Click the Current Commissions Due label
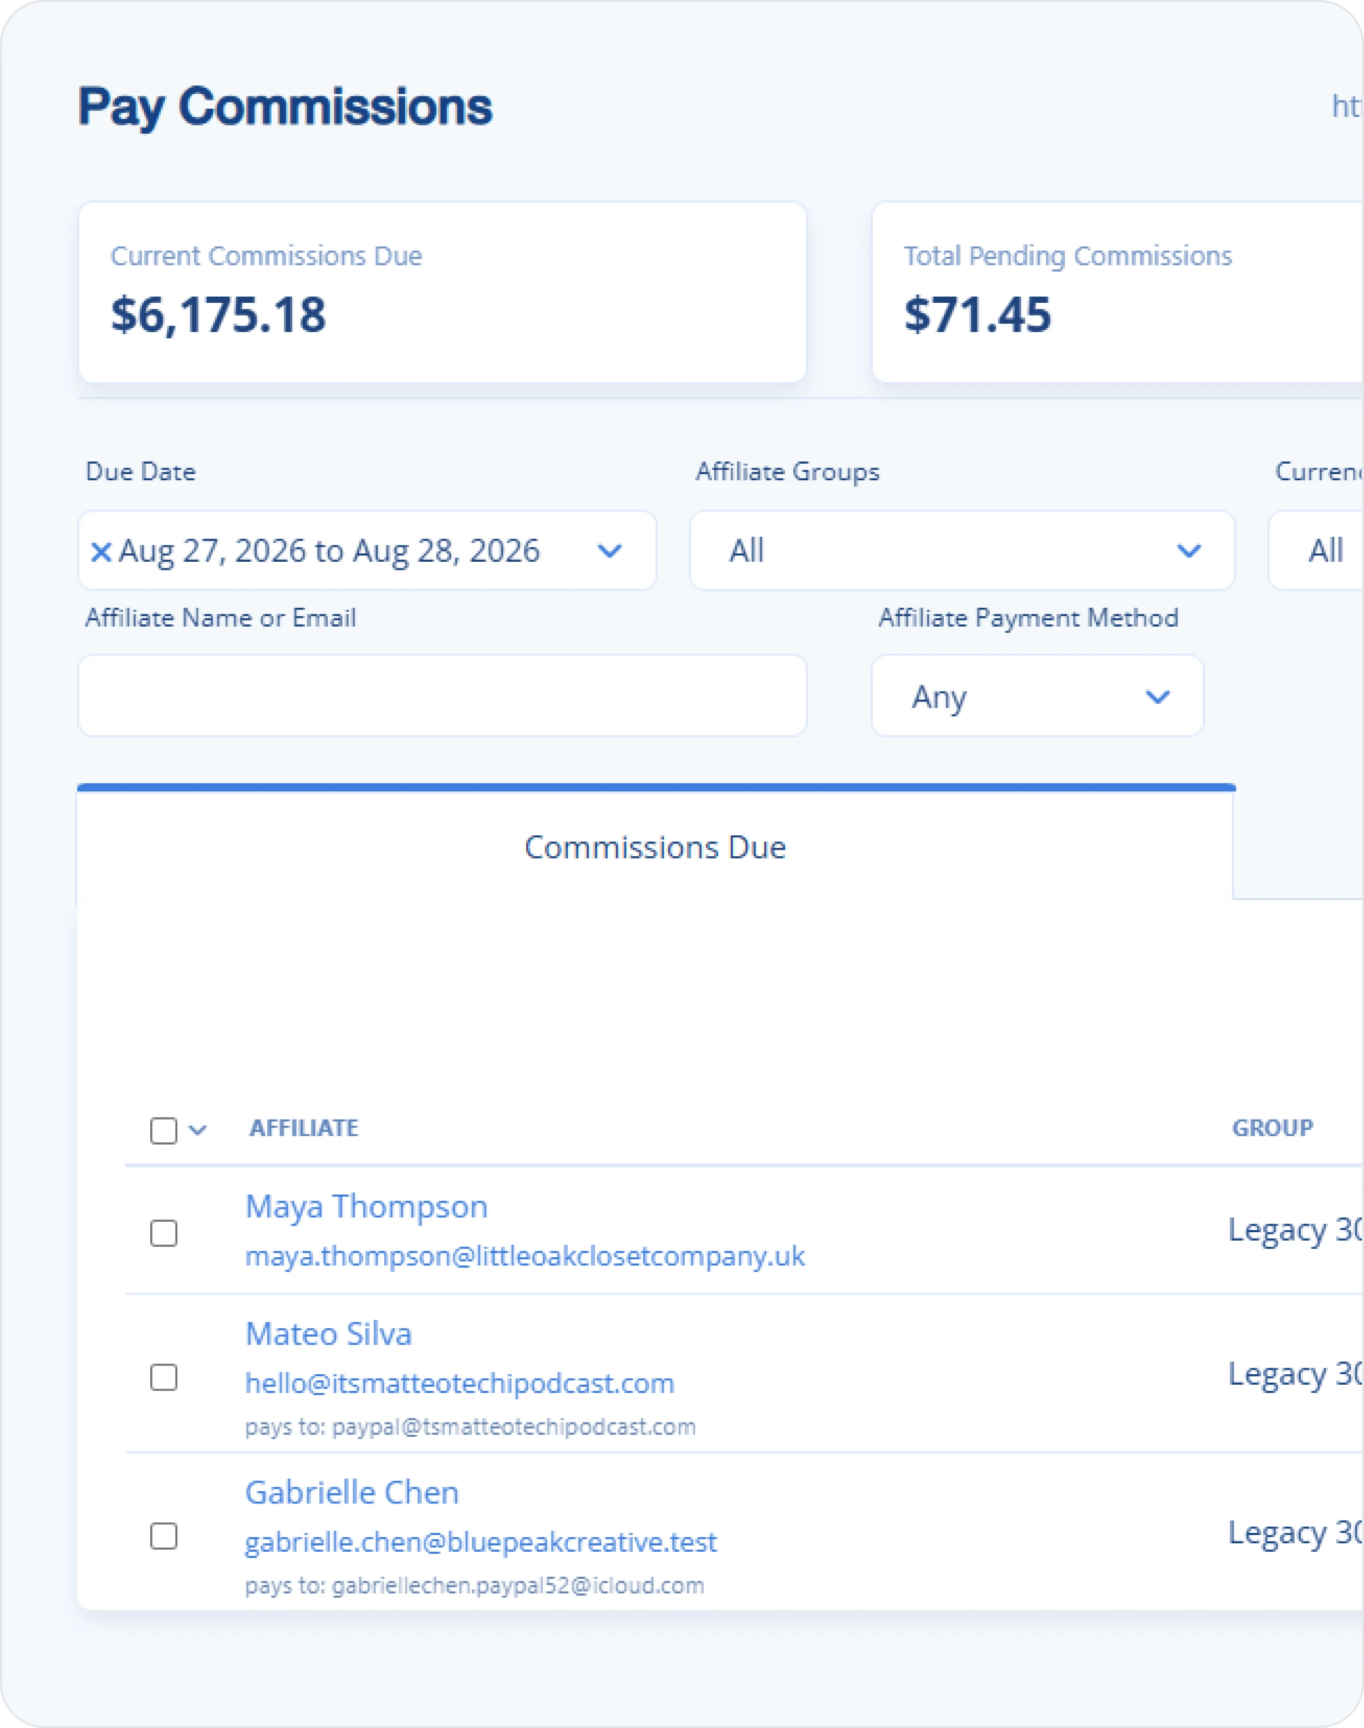1364x1728 pixels. coord(266,256)
